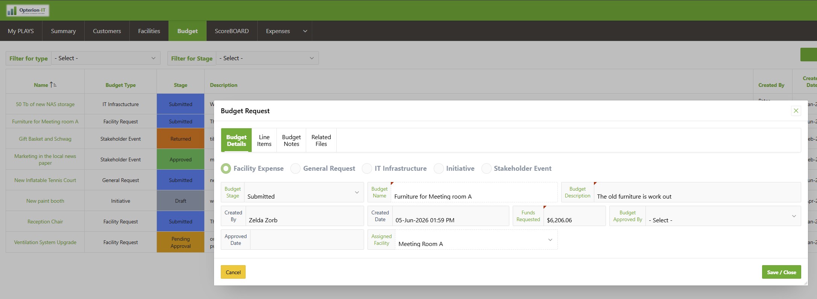Go to My PLAYS in navigation

(x=21, y=31)
